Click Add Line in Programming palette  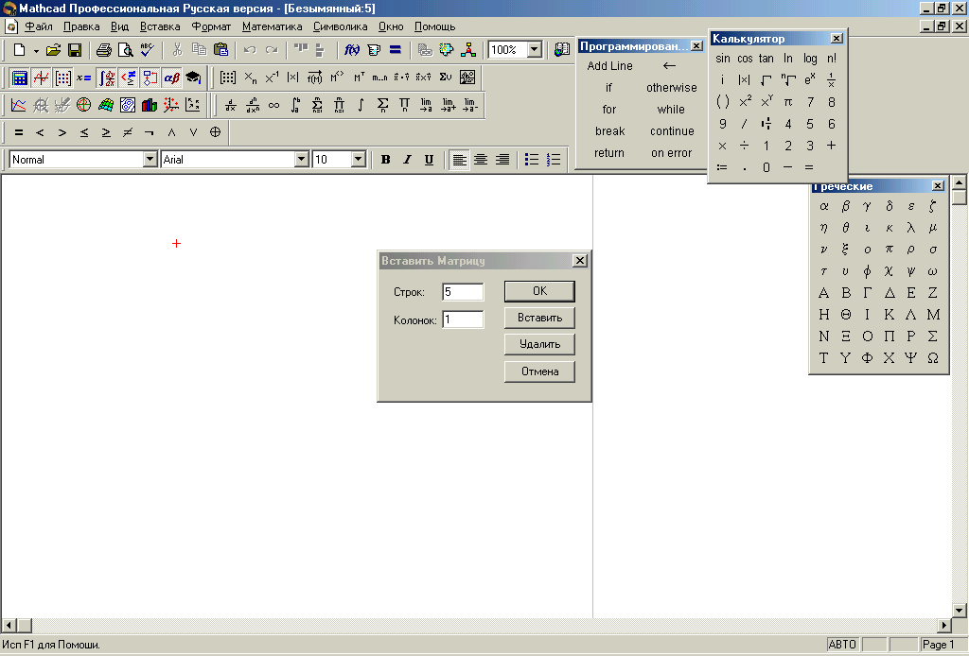coord(609,66)
